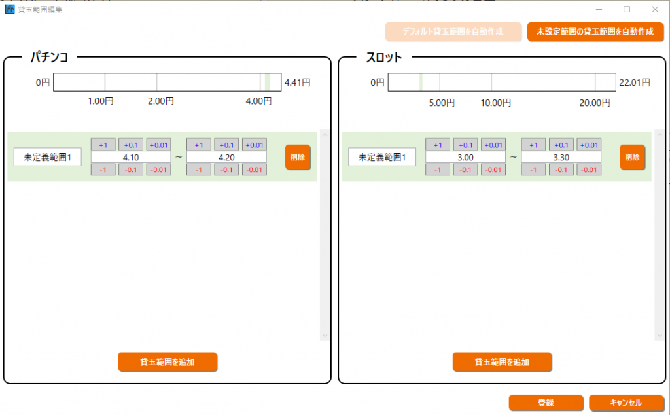Click -1 below the Slot 3.00 value
670x415 pixels.
438,170
